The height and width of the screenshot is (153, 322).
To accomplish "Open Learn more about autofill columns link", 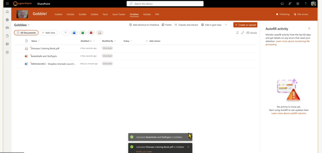I will (289, 113).
